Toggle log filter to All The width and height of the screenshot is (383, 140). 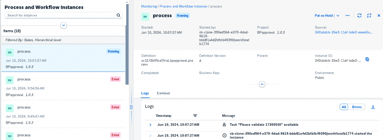(344, 107)
